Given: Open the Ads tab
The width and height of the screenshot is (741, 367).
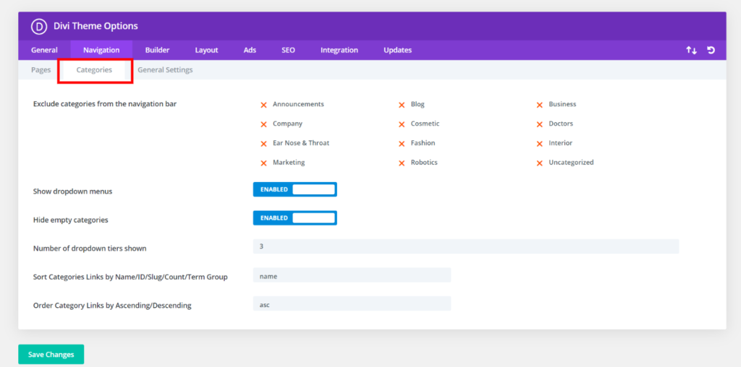Looking at the screenshot, I should (250, 50).
